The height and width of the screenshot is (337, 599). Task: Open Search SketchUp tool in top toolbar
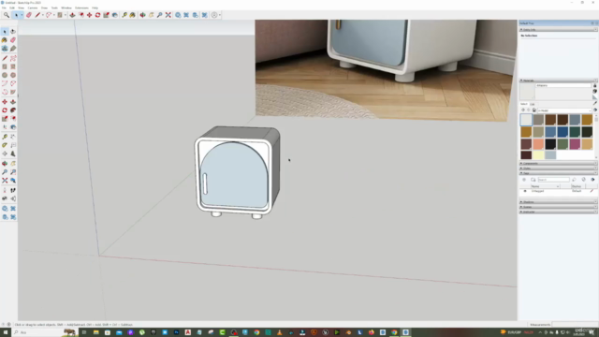[x=7, y=15]
